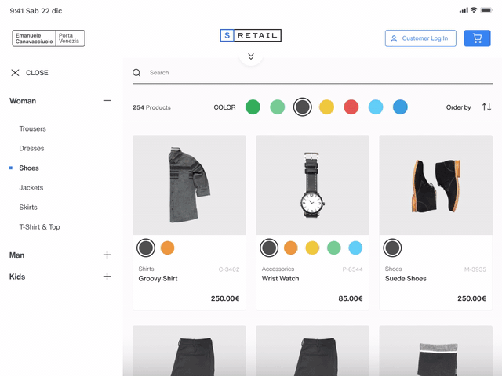Click the user icon in Customer Log In

pos(394,38)
